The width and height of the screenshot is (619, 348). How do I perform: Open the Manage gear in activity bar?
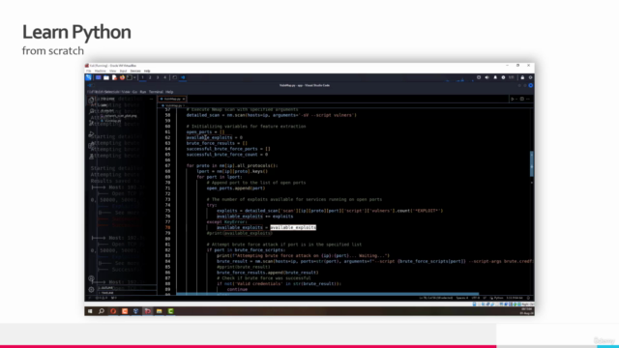(x=91, y=290)
